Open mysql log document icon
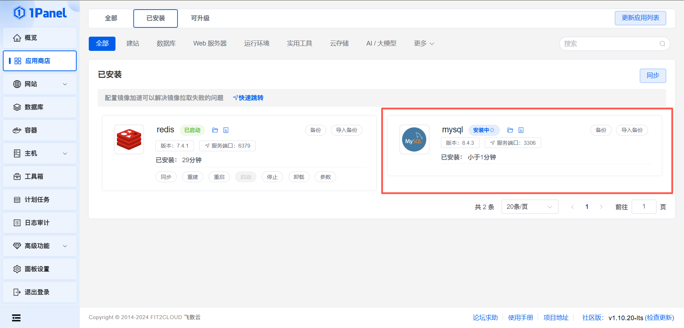This screenshot has height=328, width=684. (x=521, y=130)
